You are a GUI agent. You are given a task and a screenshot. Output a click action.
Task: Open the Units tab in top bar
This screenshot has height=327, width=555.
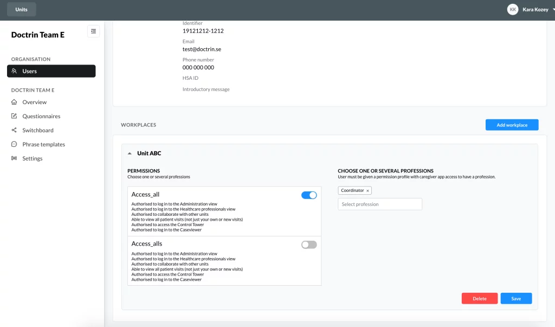point(21,10)
